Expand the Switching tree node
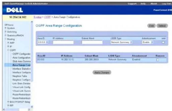Screen dimensions: 172x111 [6, 32]
